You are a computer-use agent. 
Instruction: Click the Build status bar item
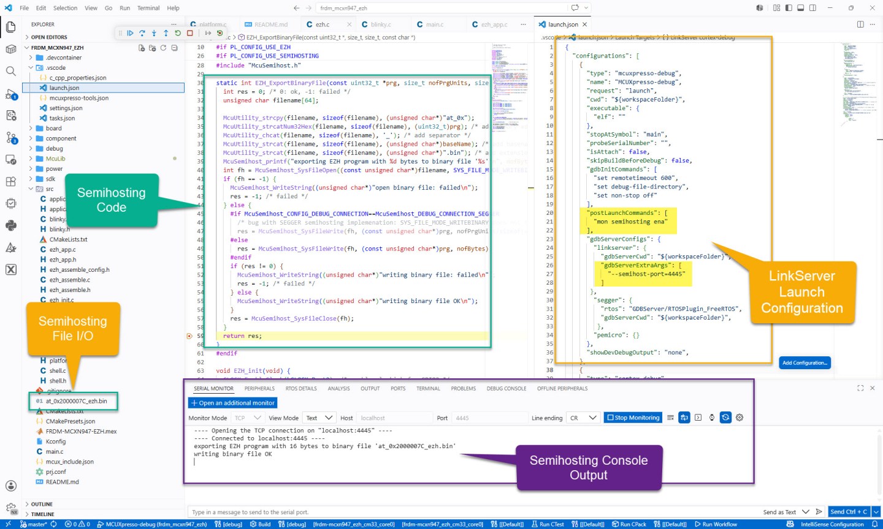260,525
